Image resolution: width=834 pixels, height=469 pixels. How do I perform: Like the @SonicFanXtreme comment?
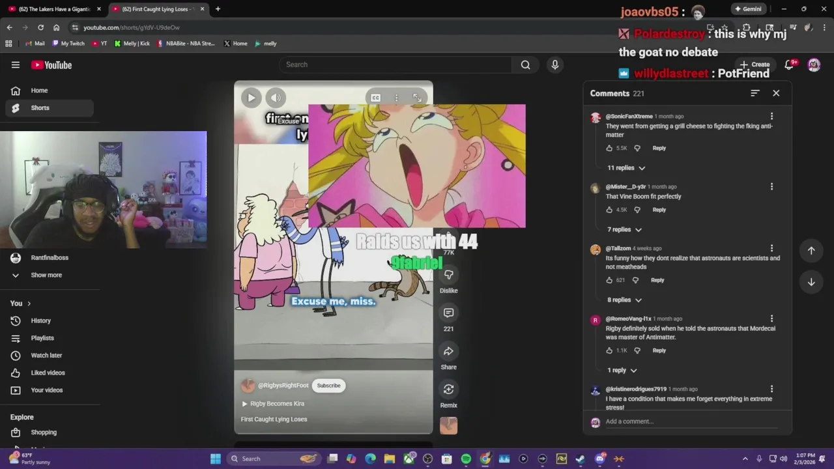pos(609,148)
